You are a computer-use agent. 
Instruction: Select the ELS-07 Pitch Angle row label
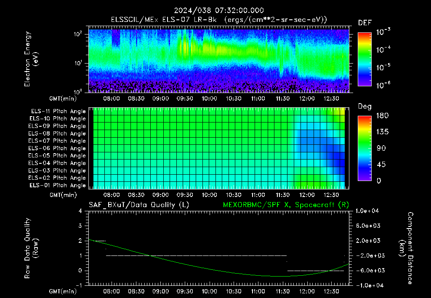[x=57, y=141]
